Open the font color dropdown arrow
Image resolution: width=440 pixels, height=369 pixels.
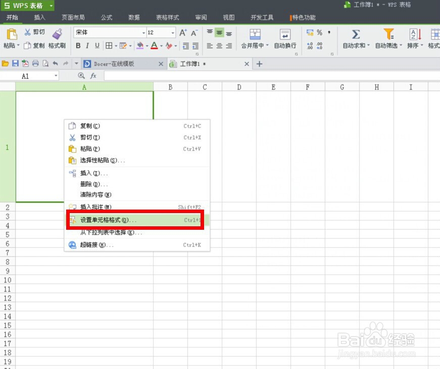pyautogui.click(x=161, y=46)
